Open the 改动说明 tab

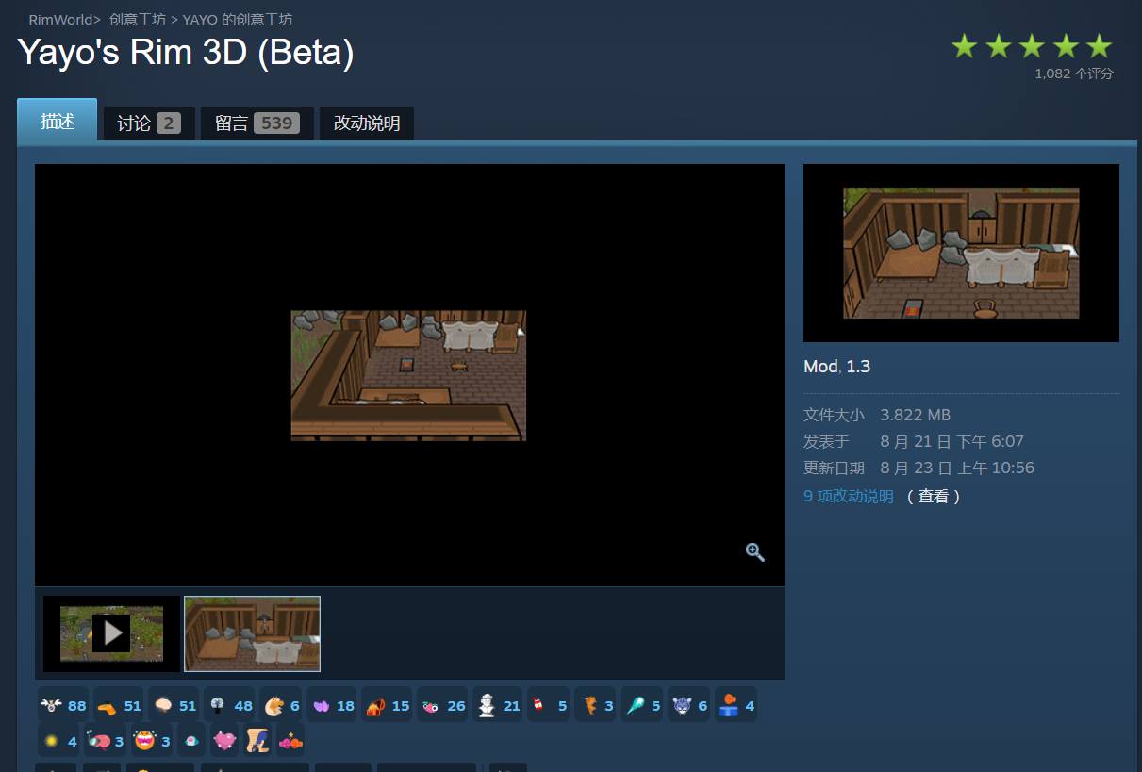tap(367, 123)
